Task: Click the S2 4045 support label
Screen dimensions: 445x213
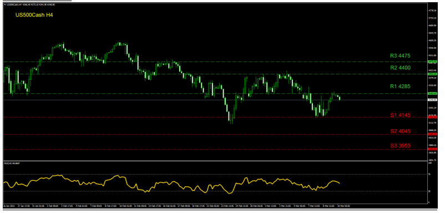Action: pos(400,131)
